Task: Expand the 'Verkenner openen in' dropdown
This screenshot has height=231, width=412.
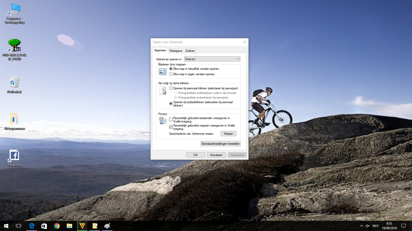Action: coord(212,59)
